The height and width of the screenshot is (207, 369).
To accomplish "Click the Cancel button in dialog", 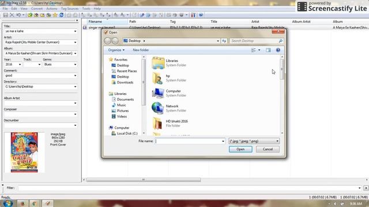I will click(268, 149).
